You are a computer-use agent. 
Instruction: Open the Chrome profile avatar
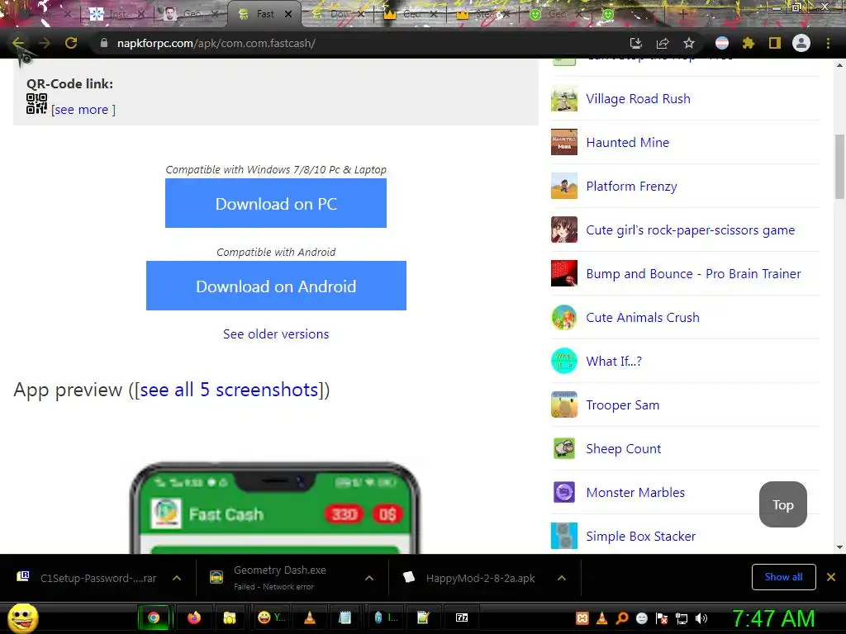801,43
